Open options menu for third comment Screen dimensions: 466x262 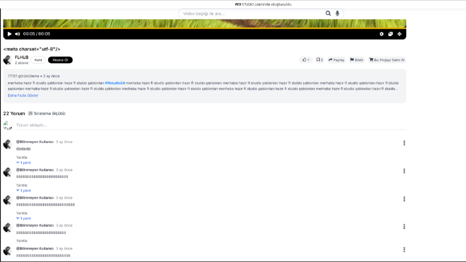tap(404, 199)
